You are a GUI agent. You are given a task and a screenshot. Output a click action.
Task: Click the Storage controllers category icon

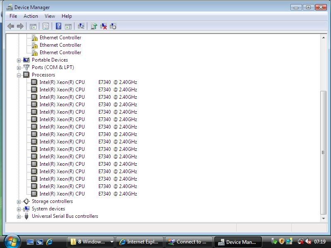pyautogui.click(x=26, y=201)
